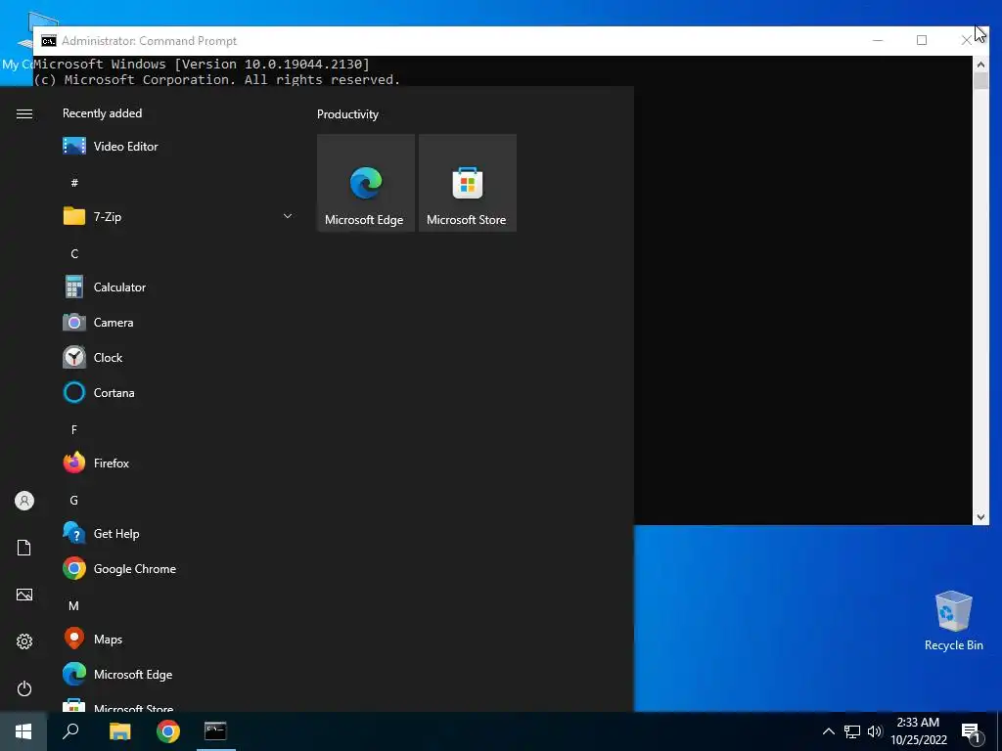Click the Recently added heading
This screenshot has width=1002, height=751.
(102, 113)
